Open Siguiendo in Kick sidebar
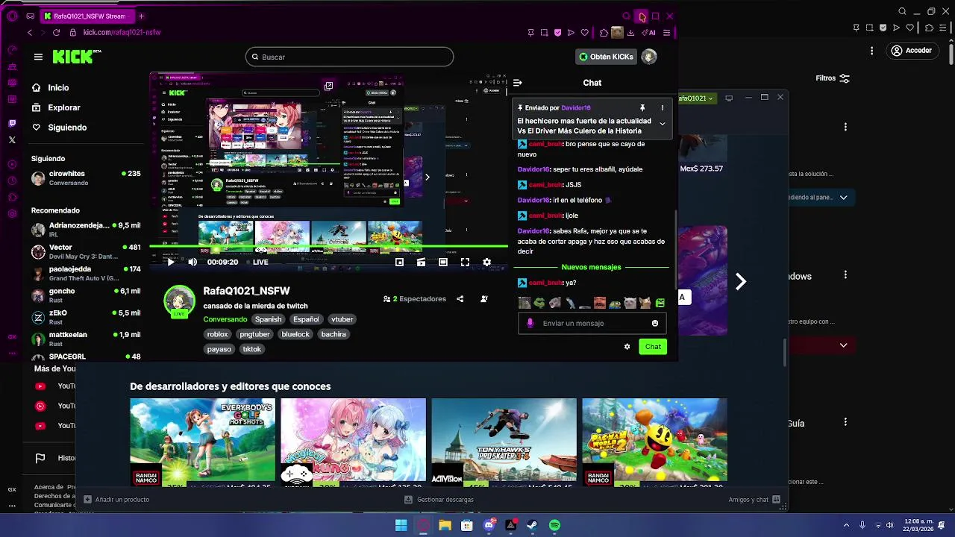Viewport: 955px width, 537px height. pos(67,128)
